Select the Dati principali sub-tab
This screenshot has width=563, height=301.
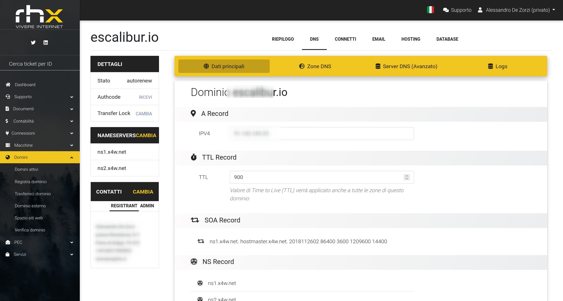tap(224, 66)
